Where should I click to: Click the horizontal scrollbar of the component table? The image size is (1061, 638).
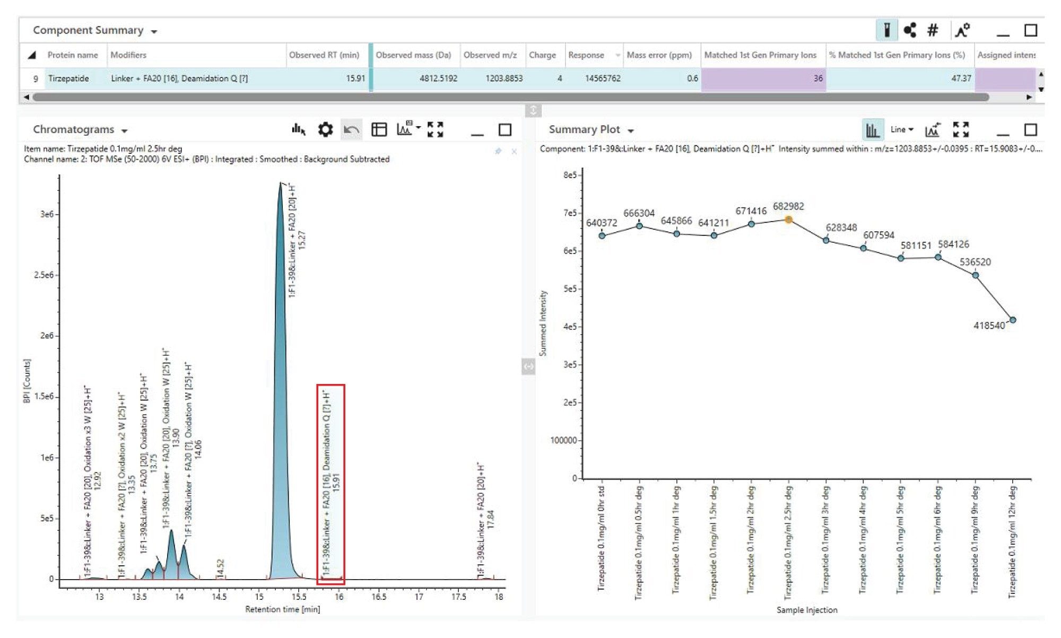(510, 97)
